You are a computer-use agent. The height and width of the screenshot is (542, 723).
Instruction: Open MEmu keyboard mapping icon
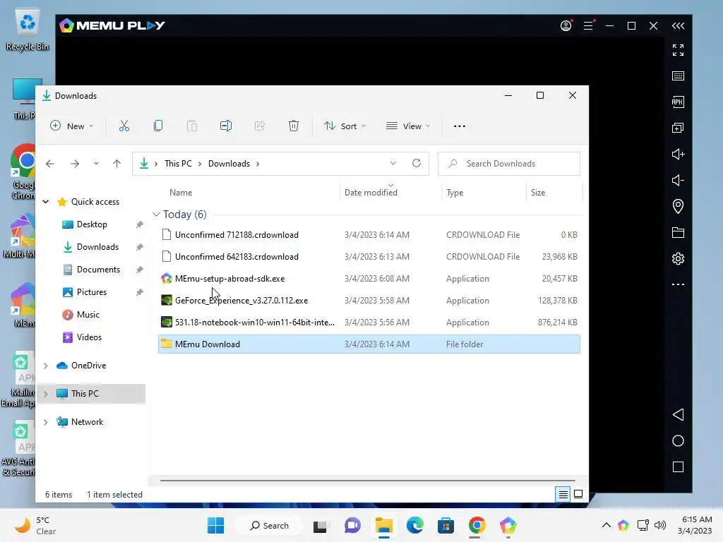coord(678,76)
